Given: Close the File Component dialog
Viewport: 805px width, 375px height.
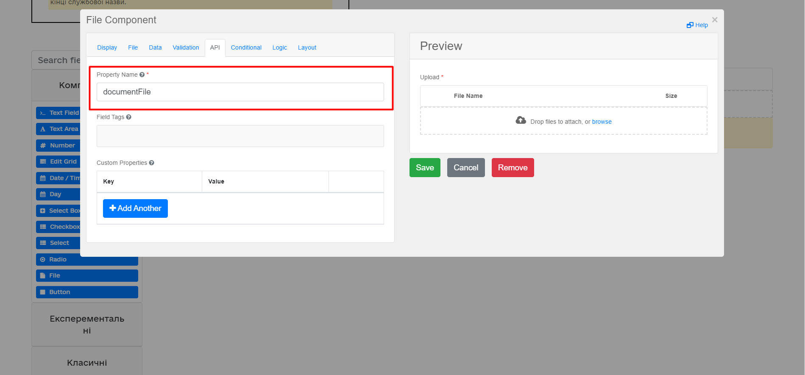Looking at the screenshot, I should [715, 20].
